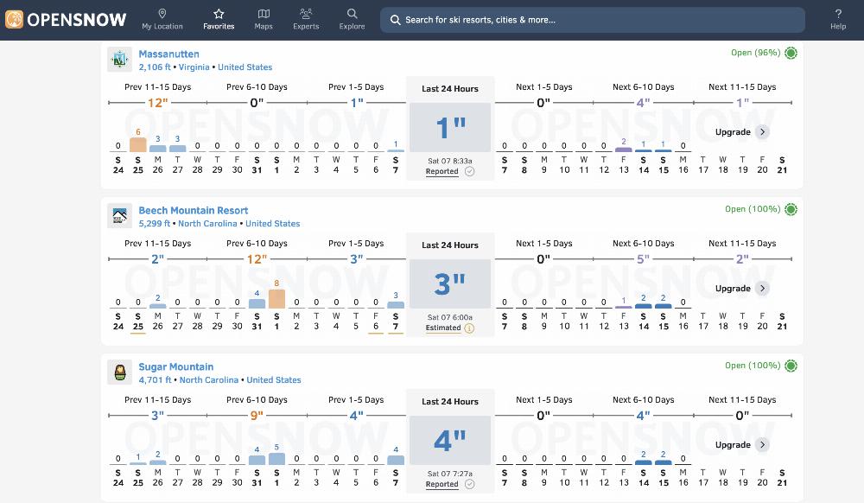Click Upgrade arrow in Beech Mountain card
The width and height of the screenshot is (864, 503).
click(762, 289)
